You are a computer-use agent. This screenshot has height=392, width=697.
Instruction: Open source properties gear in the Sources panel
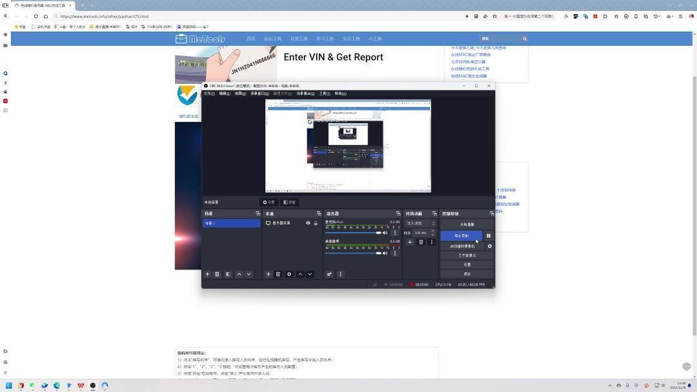coord(289,274)
